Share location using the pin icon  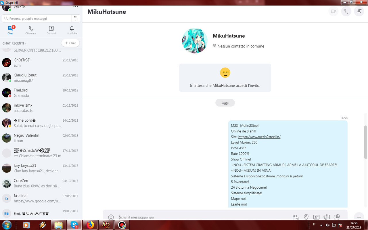(x=306, y=217)
